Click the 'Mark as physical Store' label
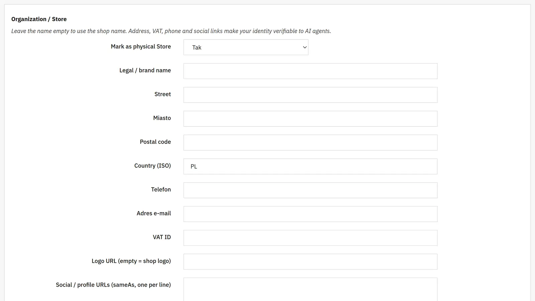The image size is (535, 301). (141, 46)
